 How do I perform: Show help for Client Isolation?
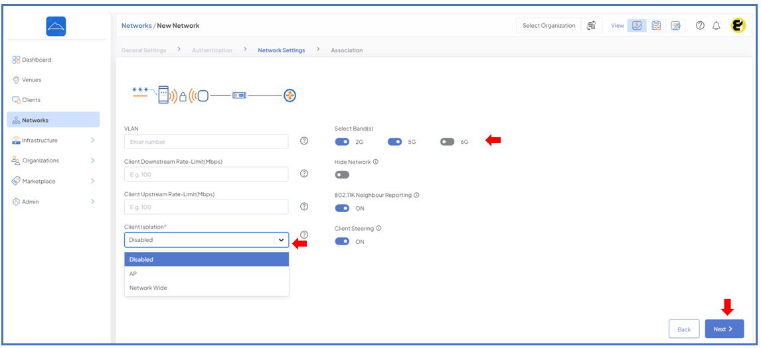coord(304,235)
